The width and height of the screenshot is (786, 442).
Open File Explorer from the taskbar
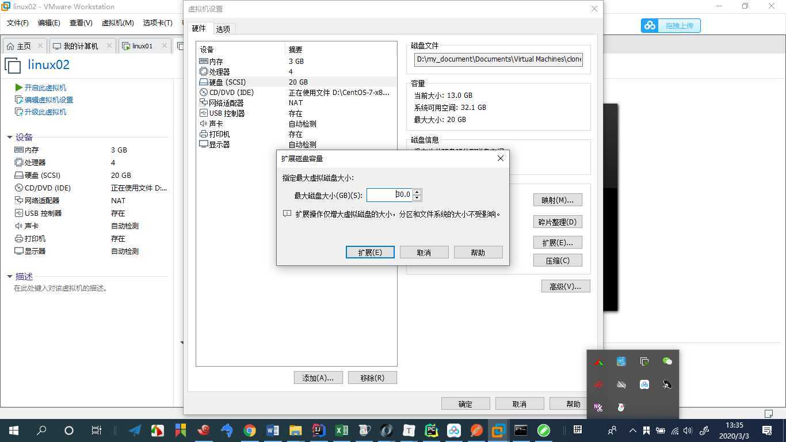tap(295, 430)
